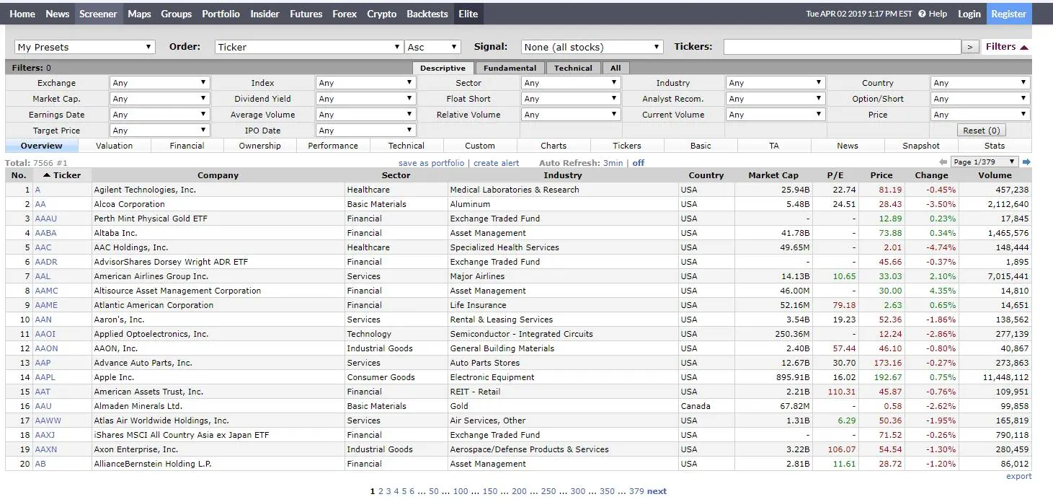
Task: Set Auto Refresh to 3min
Action: [613, 163]
